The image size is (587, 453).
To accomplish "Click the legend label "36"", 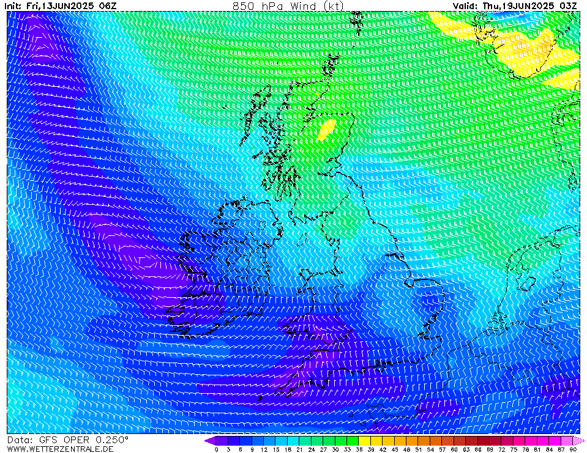I will click(359, 449).
